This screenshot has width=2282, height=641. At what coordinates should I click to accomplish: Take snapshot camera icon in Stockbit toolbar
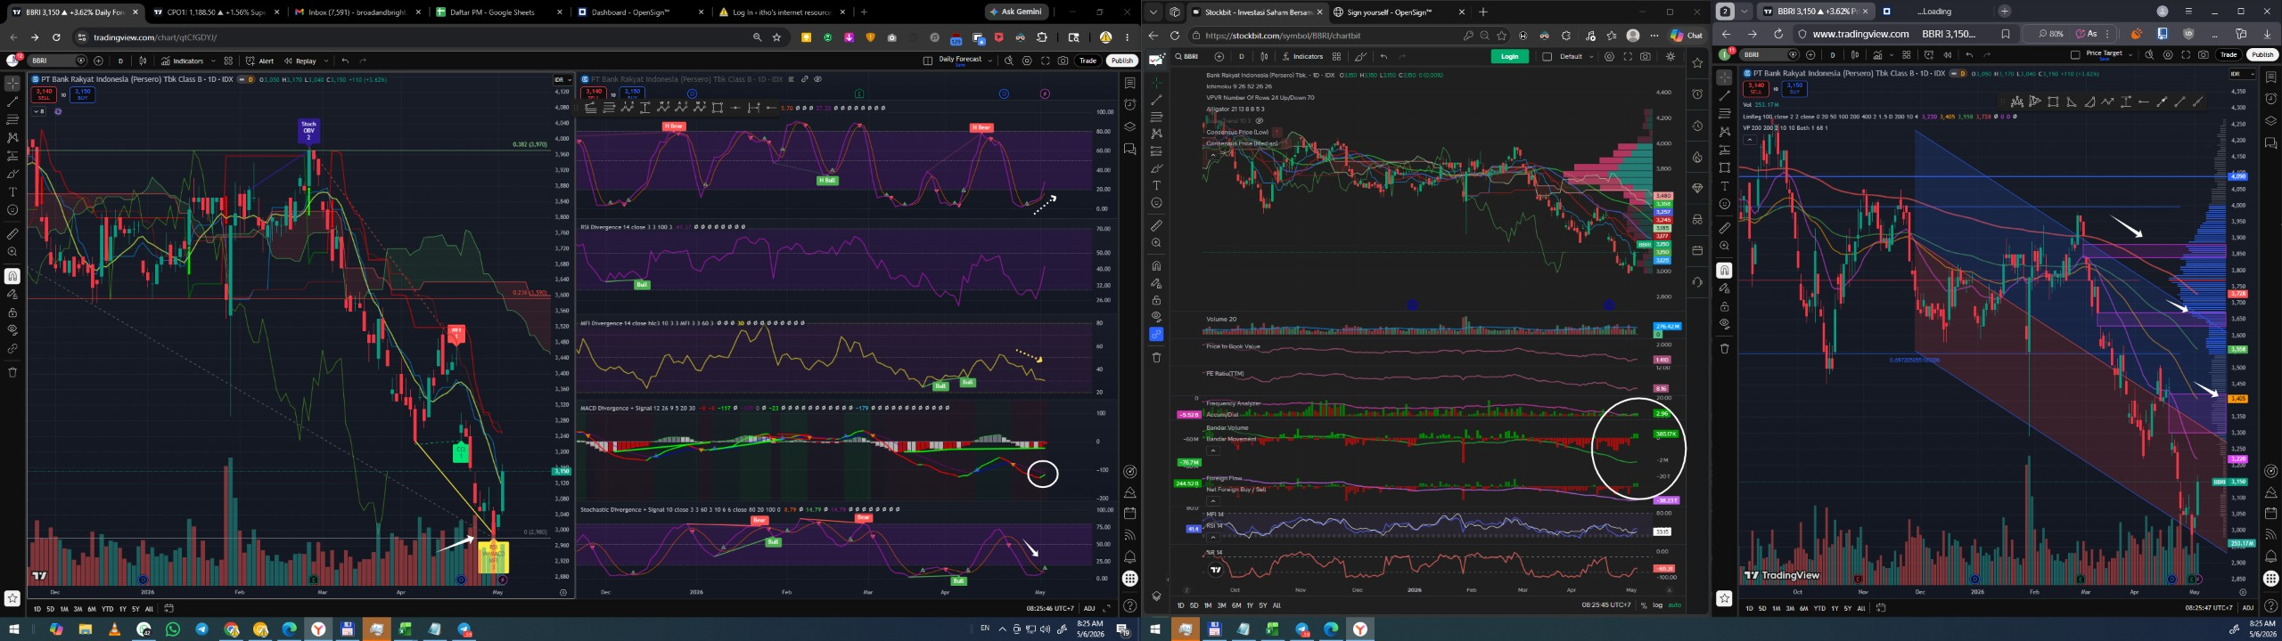click(x=1645, y=56)
